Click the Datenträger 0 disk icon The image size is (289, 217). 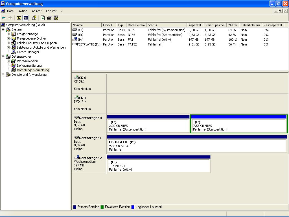pos(76,118)
